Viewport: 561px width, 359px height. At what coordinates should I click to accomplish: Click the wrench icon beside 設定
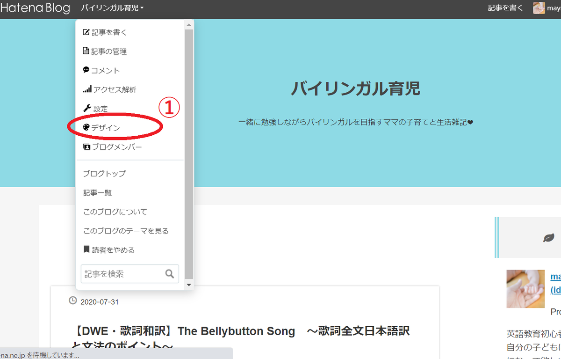[x=86, y=108]
